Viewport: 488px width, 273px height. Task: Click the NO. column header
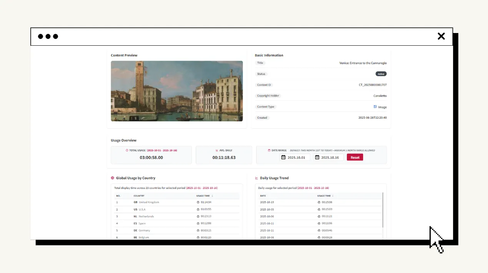118,196
